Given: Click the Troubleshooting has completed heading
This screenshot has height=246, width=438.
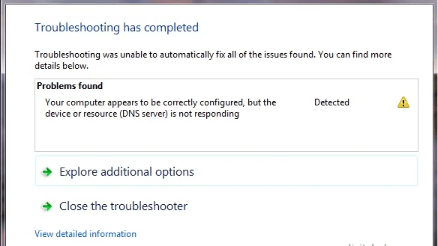Looking at the screenshot, I should (116, 27).
